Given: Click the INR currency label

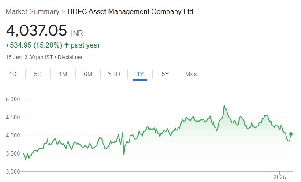Looking at the screenshot, I should click(77, 33).
